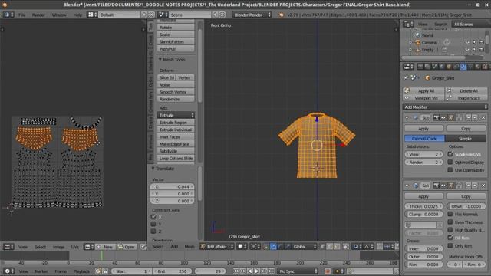Jump to the timeline start frame
The width and height of the screenshot is (491, 276).
(x=236, y=271)
